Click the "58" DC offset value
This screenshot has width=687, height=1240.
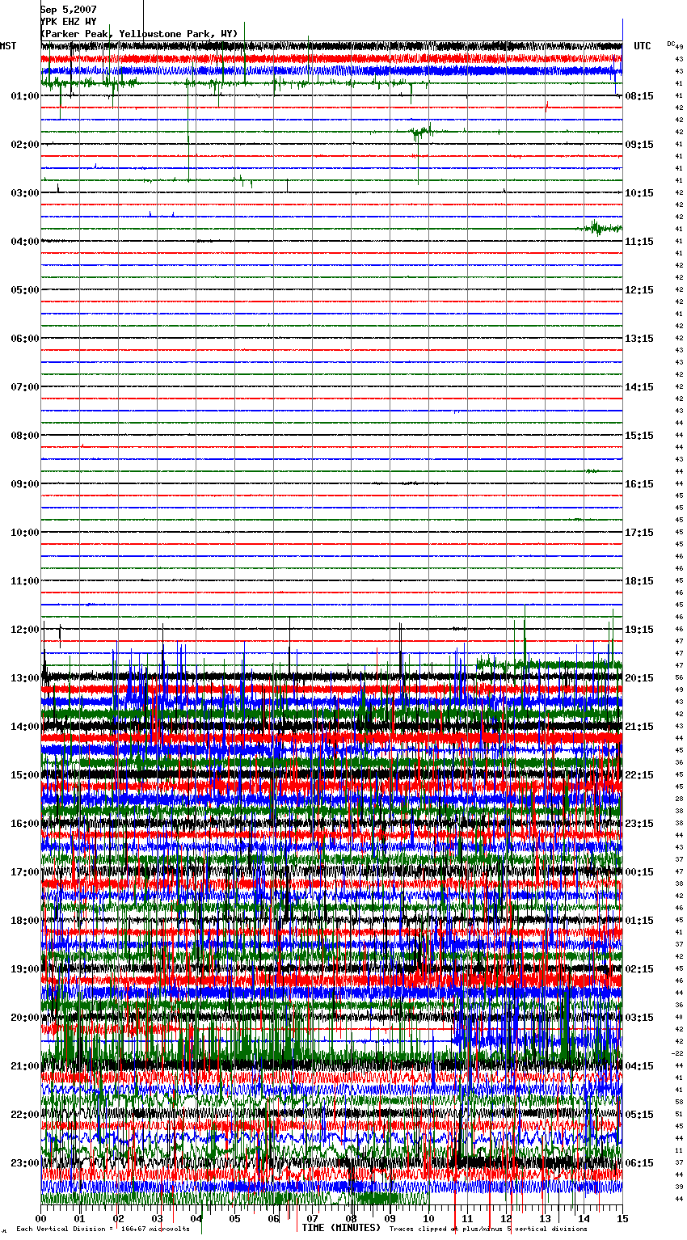click(679, 1102)
